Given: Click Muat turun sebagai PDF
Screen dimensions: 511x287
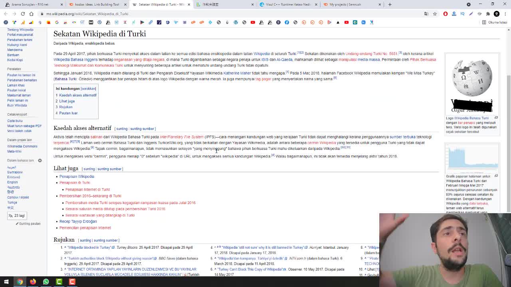Looking at the screenshot, I should click(x=24, y=126).
